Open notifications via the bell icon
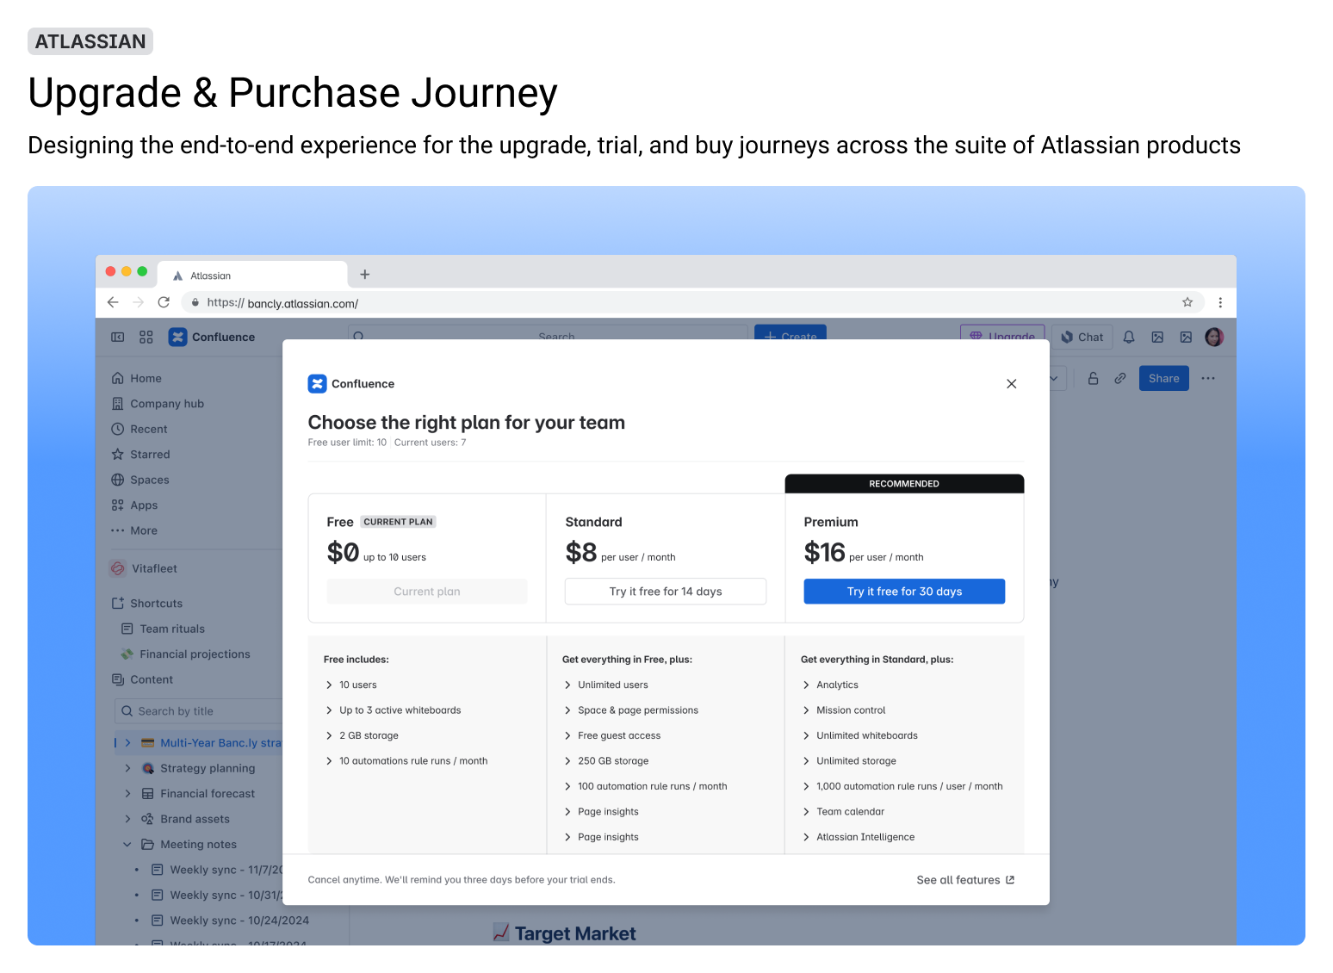Image resolution: width=1333 pixels, height=973 pixels. coord(1128,337)
